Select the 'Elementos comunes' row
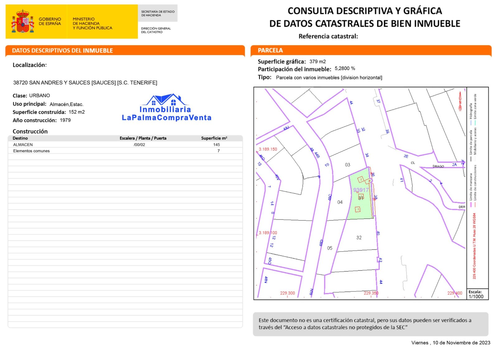498x351 pixels. pyautogui.click(x=125, y=151)
